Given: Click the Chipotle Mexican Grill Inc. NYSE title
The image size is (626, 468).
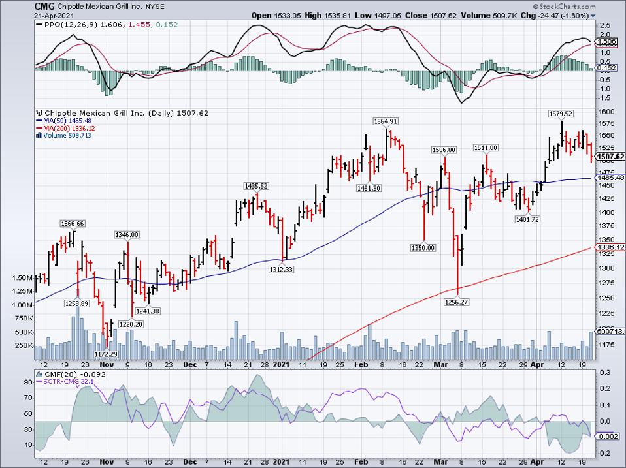Looking at the screenshot, I should click(110, 7).
